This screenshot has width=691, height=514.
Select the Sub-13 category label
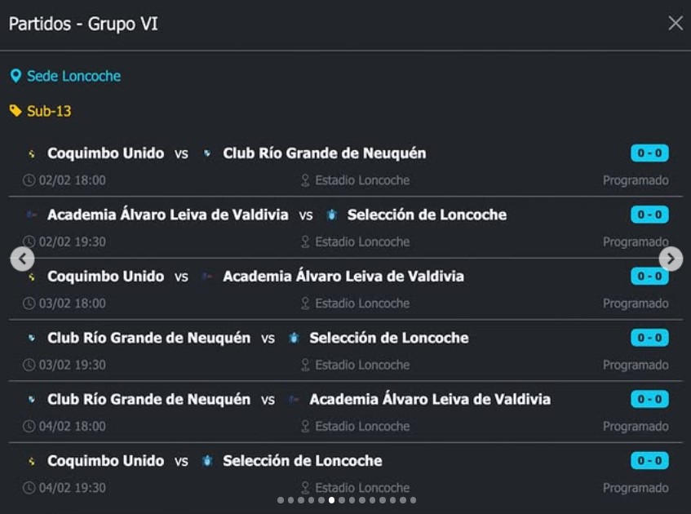[49, 111]
